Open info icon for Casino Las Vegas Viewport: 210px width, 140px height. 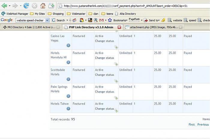click(68, 45)
